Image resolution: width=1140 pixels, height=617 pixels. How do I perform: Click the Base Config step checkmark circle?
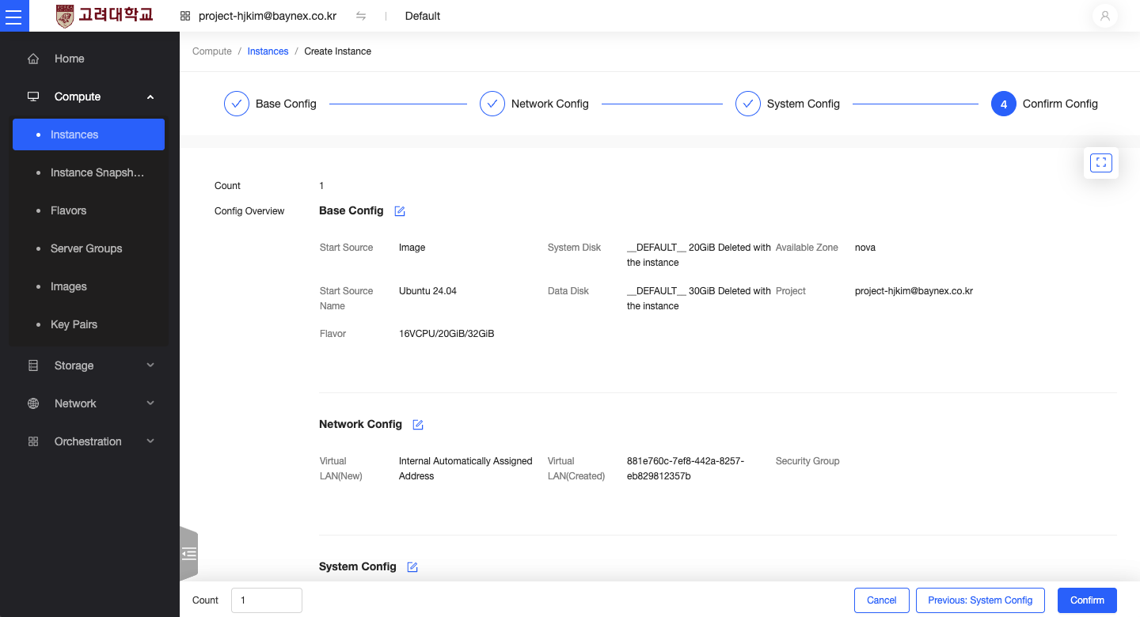[237, 104]
